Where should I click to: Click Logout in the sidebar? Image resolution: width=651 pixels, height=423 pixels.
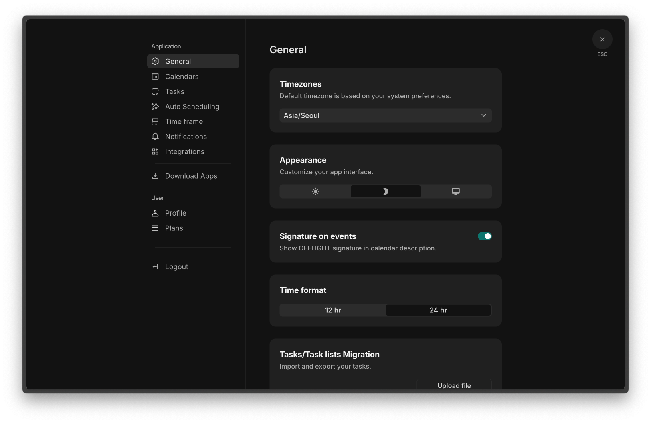pos(193,267)
